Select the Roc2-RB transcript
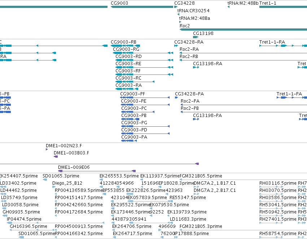Image resolution: width=307 pixels, height=239 pixels. click(243, 60)
